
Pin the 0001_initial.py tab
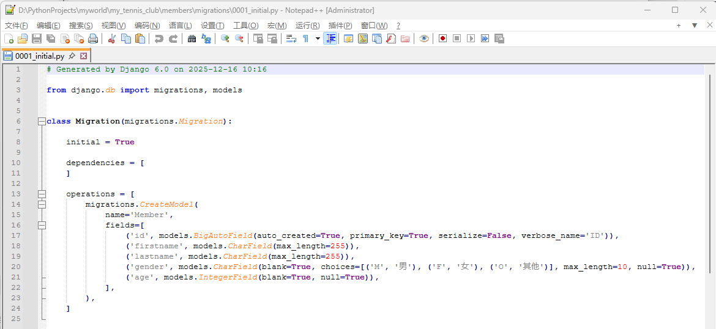click(x=72, y=56)
